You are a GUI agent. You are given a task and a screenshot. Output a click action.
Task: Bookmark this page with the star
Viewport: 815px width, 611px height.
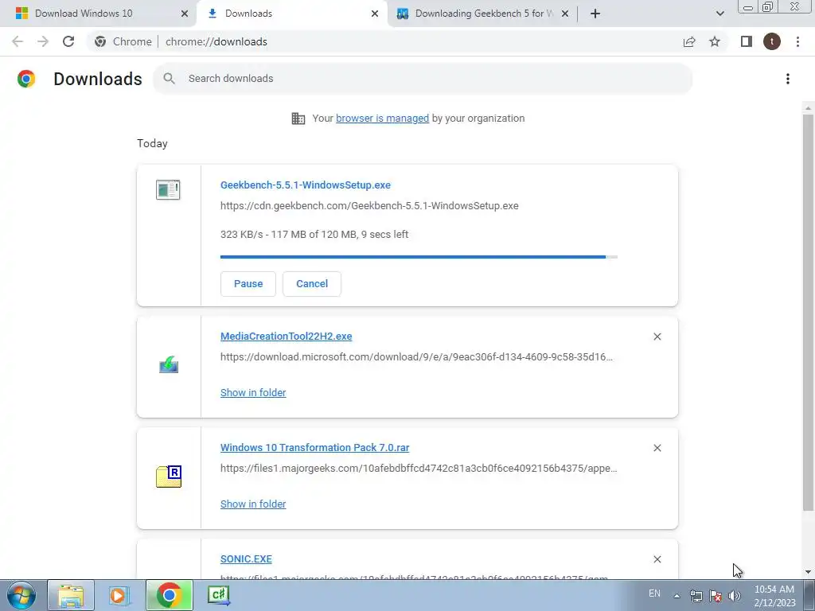pyautogui.click(x=715, y=41)
